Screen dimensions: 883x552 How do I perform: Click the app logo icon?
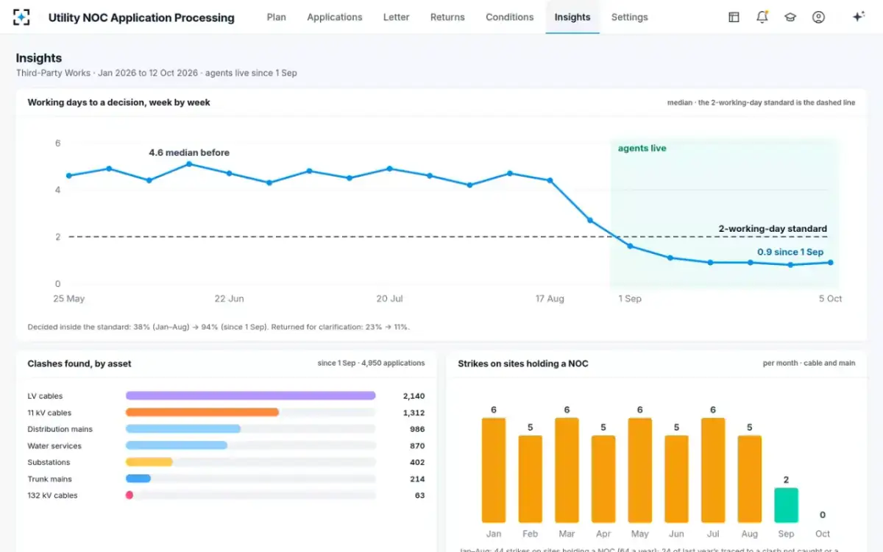click(21, 17)
